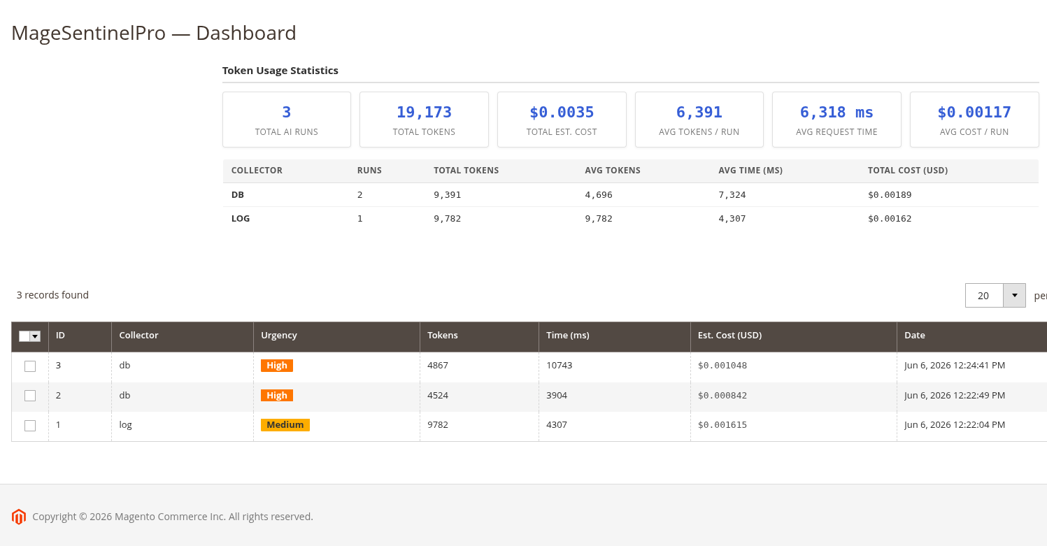Toggle the select-all checkbox in grid header
The width and height of the screenshot is (1047, 546).
pyautogui.click(x=24, y=336)
